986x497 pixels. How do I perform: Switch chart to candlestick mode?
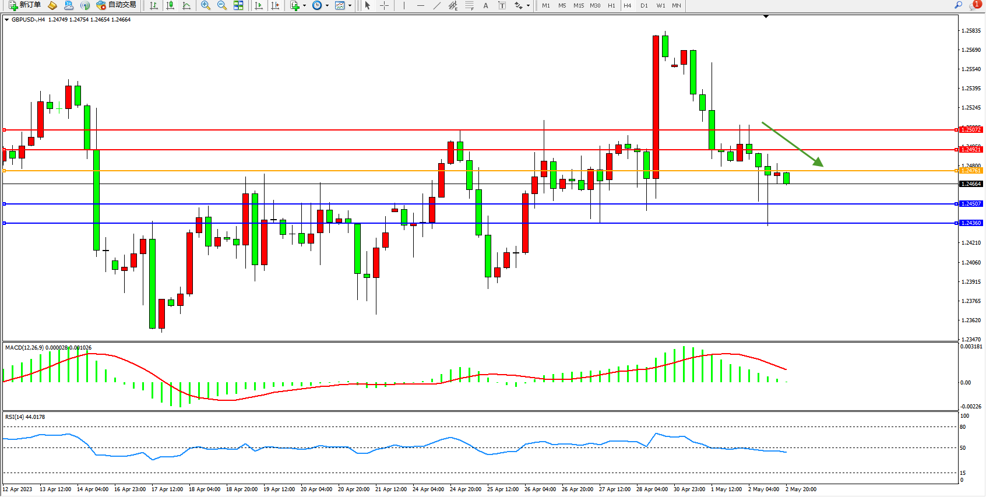click(170, 5)
